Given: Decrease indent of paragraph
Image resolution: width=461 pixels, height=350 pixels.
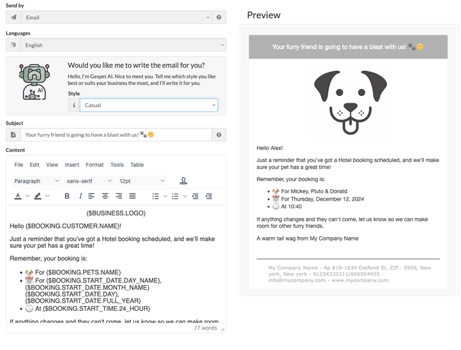Looking at the screenshot, I should coord(195,196).
